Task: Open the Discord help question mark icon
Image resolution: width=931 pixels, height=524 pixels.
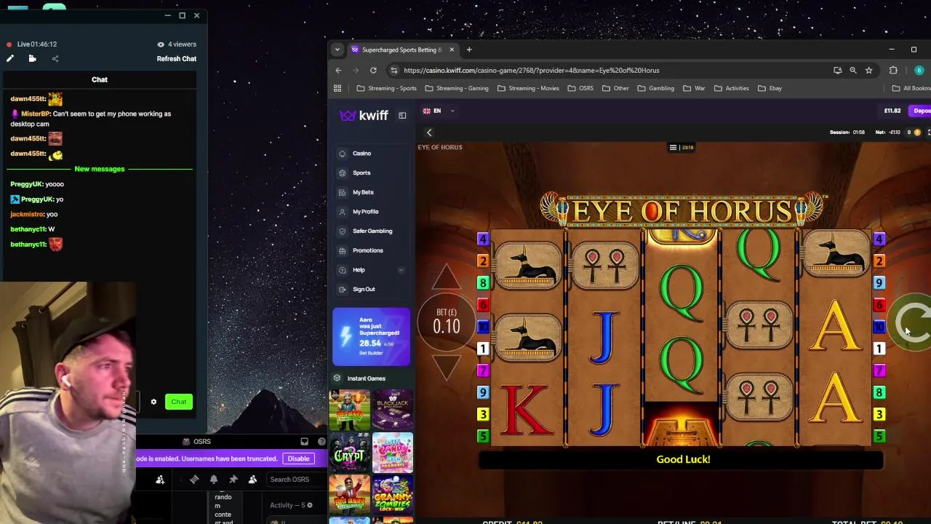Action: click(321, 442)
